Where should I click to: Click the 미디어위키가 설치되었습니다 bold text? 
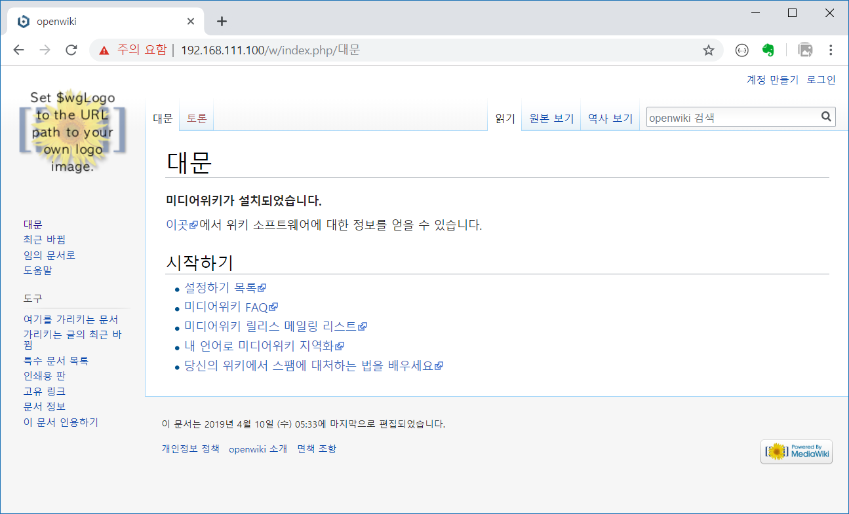pyautogui.click(x=244, y=200)
